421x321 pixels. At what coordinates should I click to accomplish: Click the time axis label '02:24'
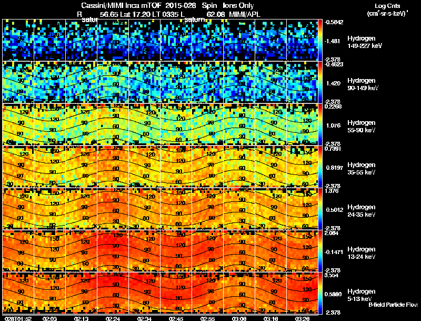click(113, 318)
